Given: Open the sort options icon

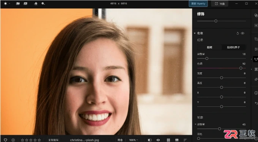Looking at the screenshot, I should pyautogui.click(x=185, y=140).
